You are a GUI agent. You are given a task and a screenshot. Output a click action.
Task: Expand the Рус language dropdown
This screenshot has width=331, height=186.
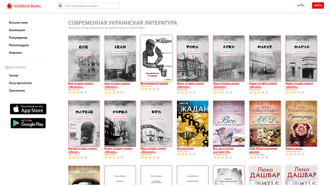tap(301, 6)
